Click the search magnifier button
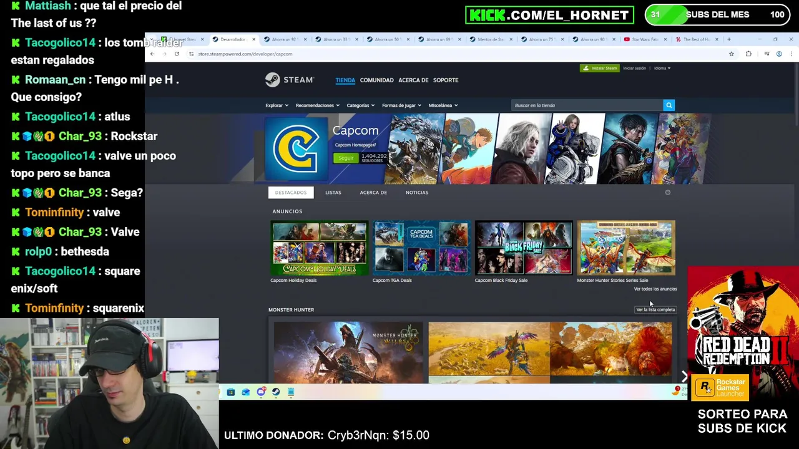 669,105
